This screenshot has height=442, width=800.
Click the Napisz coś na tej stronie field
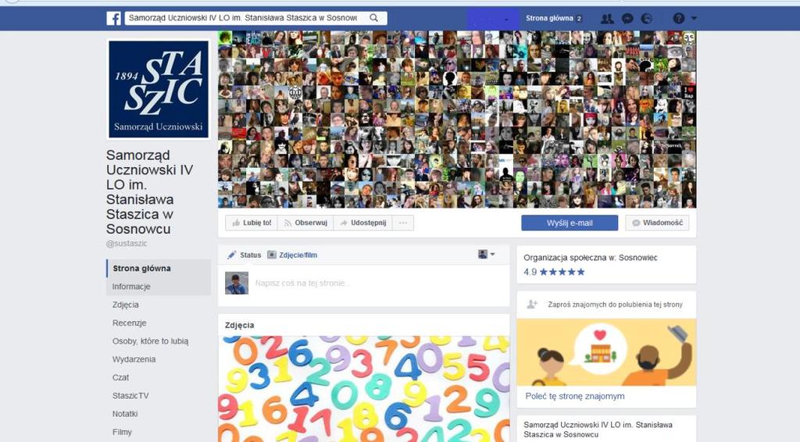[377, 283]
